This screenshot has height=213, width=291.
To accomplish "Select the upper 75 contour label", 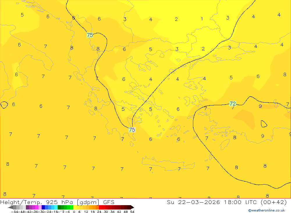I will [90, 35].
